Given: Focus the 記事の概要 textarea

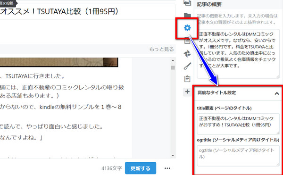Looking at the screenshot, I should click(x=238, y=54).
